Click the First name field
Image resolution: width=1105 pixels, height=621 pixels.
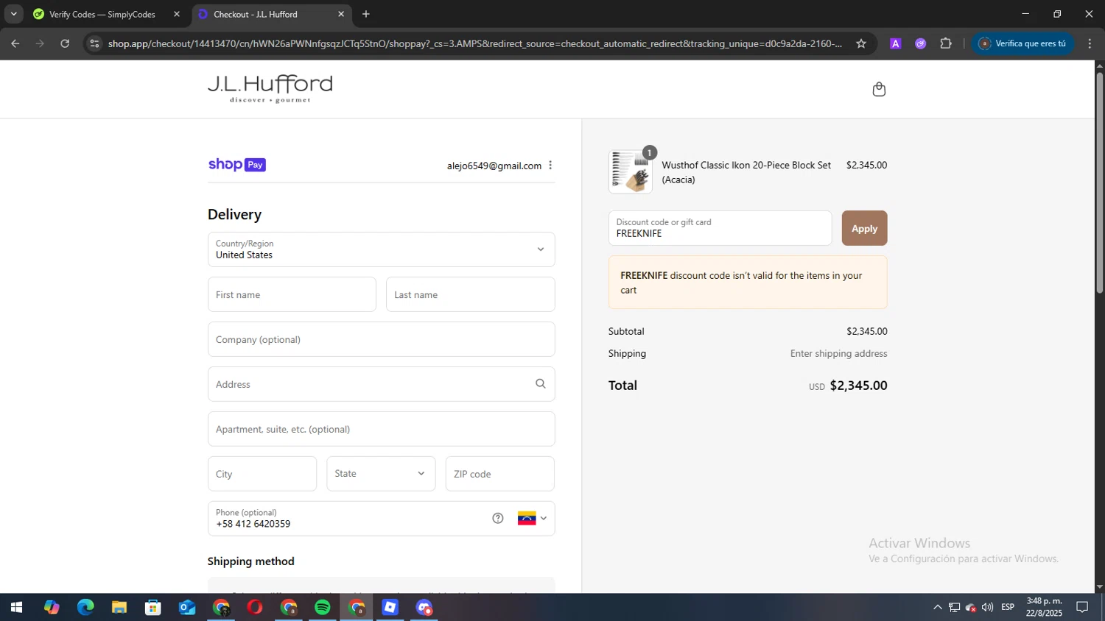click(x=292, y=294)
